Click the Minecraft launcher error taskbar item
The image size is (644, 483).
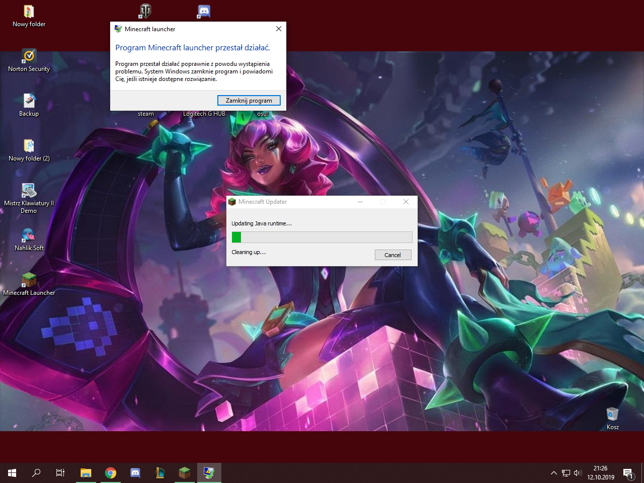click(x=209, y=473)
